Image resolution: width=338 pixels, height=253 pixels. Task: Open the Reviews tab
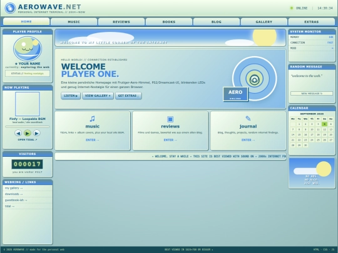coord(121,22)
